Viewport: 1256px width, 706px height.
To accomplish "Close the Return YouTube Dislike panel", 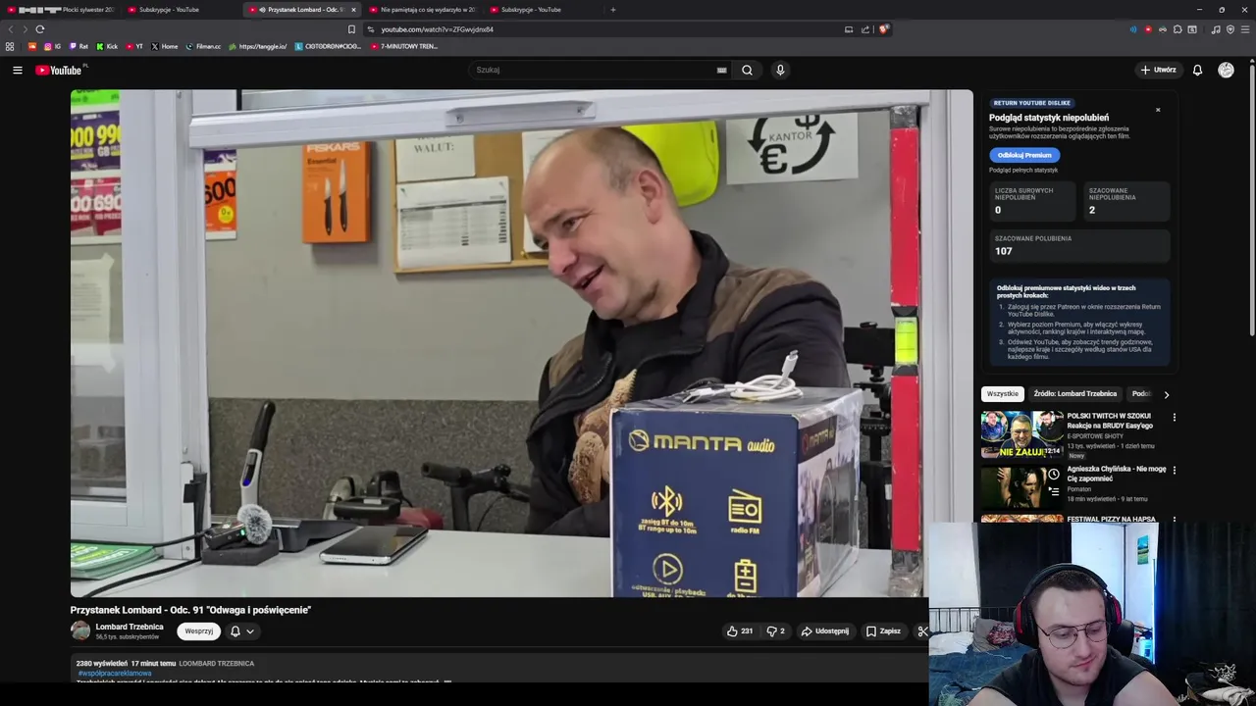I will point(1158,110).
